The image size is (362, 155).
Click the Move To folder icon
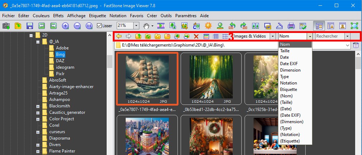click(x=186, y=36)
